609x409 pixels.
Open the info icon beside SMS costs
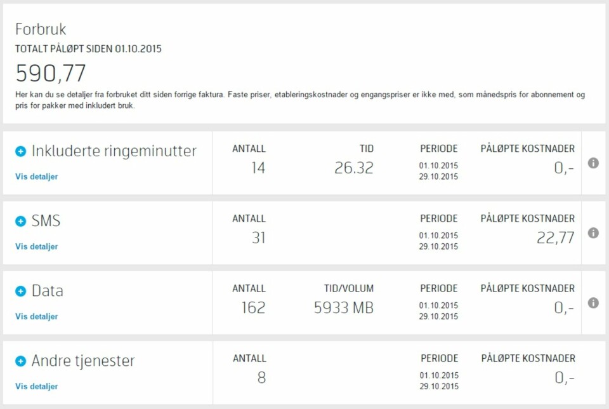pyautogui.click(x=593, y=232)
